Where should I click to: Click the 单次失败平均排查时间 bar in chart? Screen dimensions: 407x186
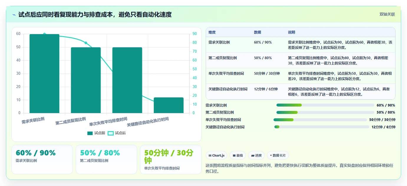[127, 80]
